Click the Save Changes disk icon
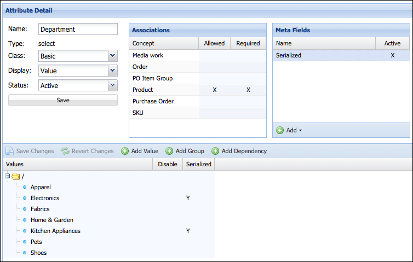 10,151
